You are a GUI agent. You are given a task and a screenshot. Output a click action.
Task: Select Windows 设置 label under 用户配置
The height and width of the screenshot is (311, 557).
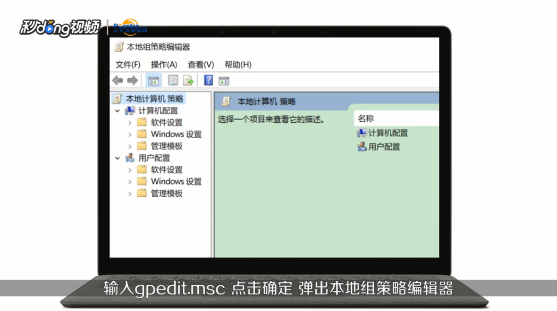coord(176,181)
